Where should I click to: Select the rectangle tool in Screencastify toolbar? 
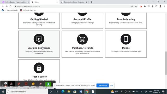tap(26, 84)
